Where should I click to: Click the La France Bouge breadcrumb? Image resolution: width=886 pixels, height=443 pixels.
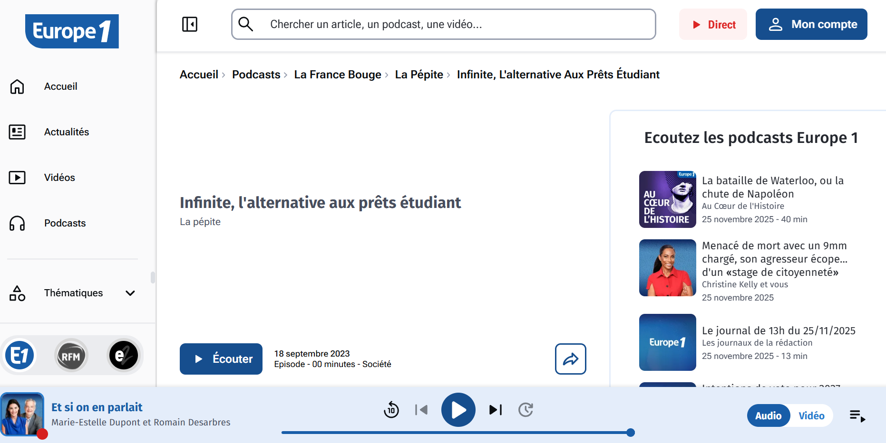point(338,75)
